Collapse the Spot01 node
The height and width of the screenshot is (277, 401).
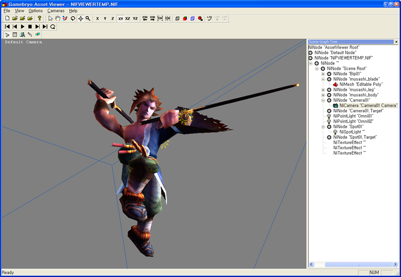pos(323,127)
